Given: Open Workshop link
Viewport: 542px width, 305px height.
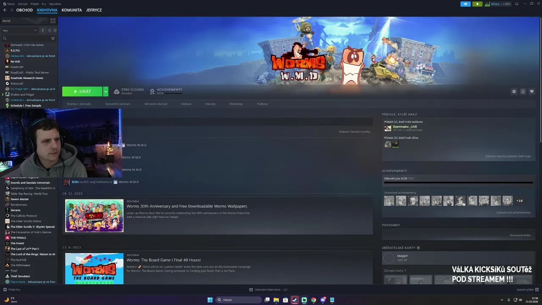Looking at the screenshot, I should [x=236, y=104].
